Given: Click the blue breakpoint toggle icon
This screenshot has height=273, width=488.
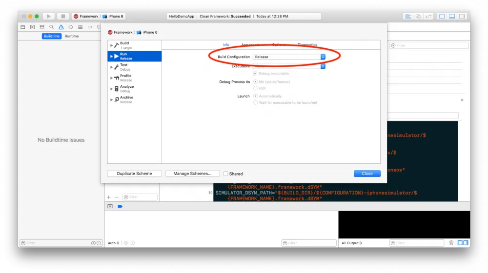Looking at the screenshot, I should 120,207.
